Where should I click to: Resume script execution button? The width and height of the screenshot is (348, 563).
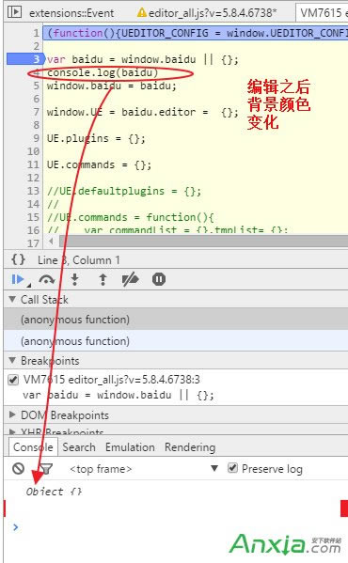pyautogui.click(x=18, y=279)
